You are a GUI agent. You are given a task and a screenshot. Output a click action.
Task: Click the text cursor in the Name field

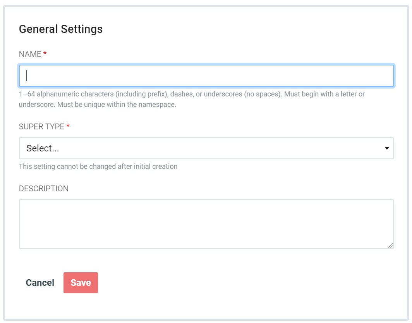pos(27,76)
